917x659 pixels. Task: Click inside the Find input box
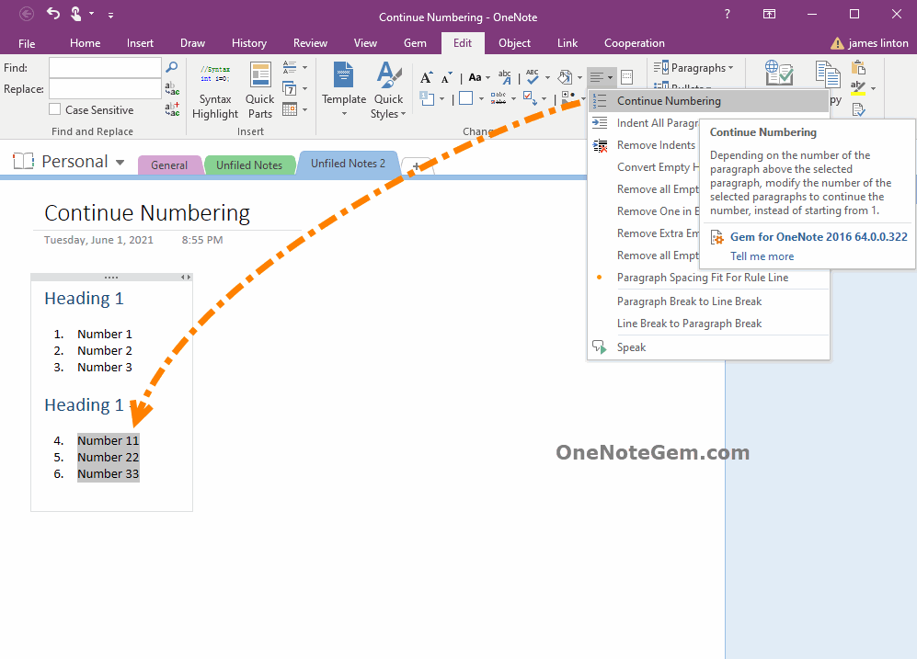tap(104, 67)
